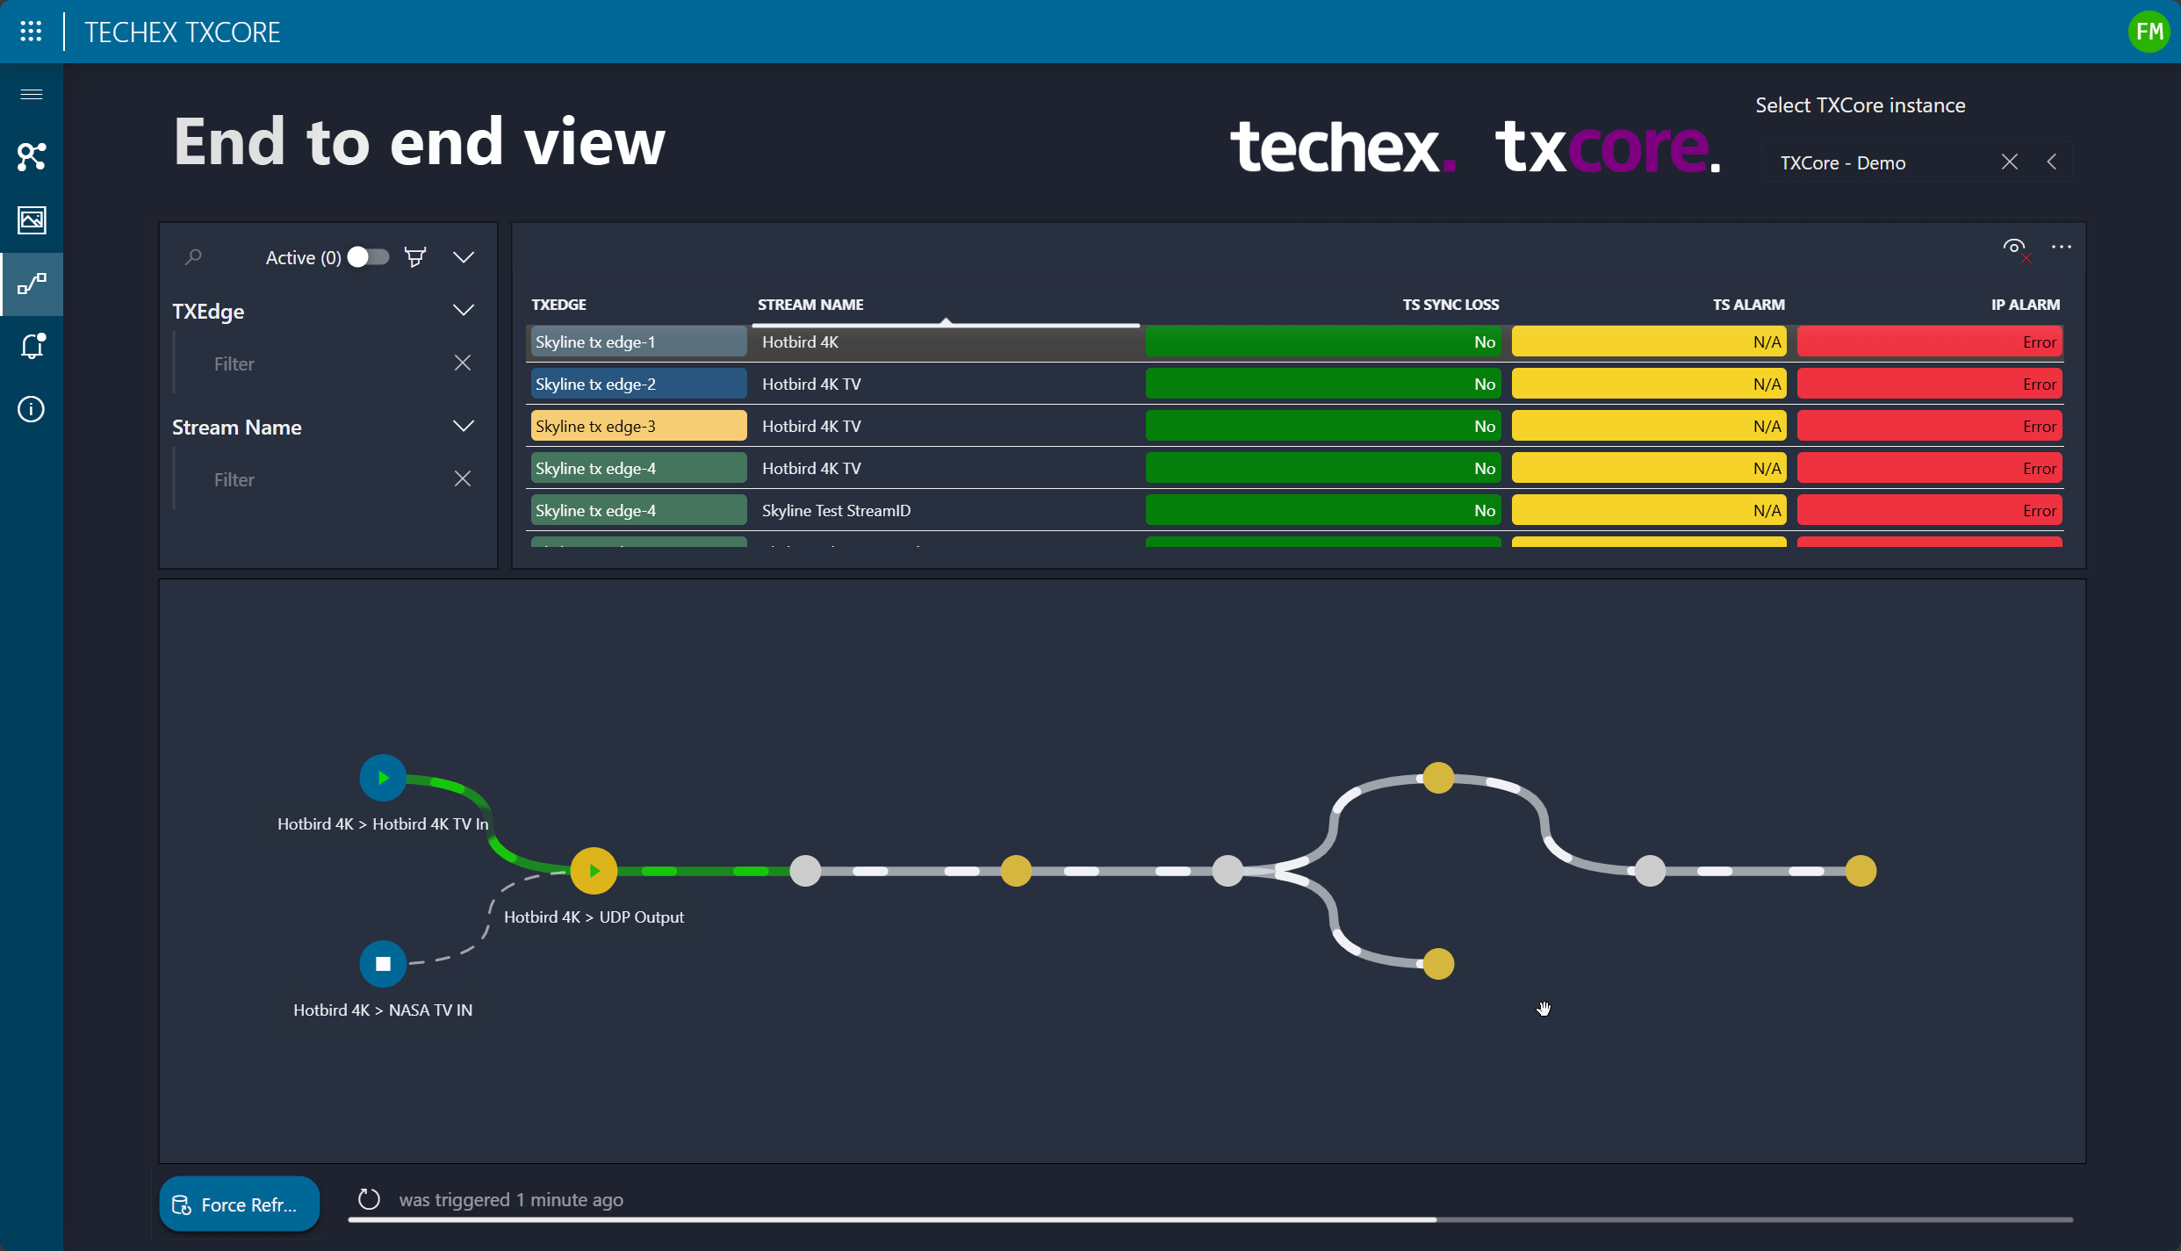Sort by the TS SYNC LOSS column header
Screen dimensions: 2181x1251
coord(1450,305)
